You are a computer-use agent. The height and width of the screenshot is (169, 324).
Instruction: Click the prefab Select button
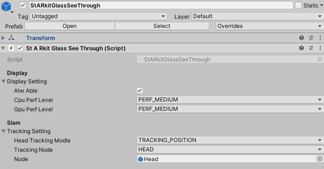tap(162, 26)
